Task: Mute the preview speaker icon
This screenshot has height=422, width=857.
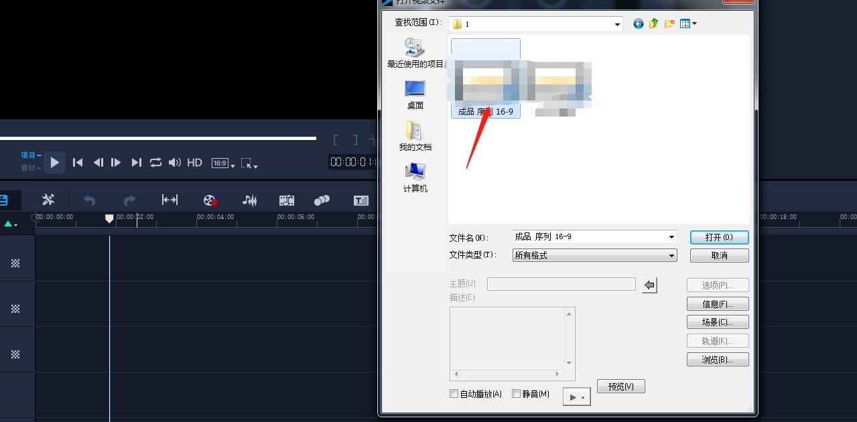Action: coord(174,162)
